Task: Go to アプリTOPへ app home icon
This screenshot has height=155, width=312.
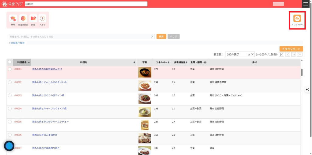Action: [x=297, y=19]
